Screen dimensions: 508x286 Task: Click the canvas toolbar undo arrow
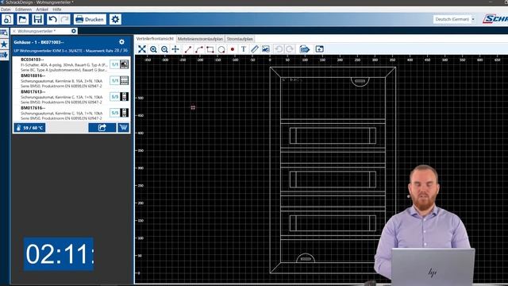click(279, 49)
